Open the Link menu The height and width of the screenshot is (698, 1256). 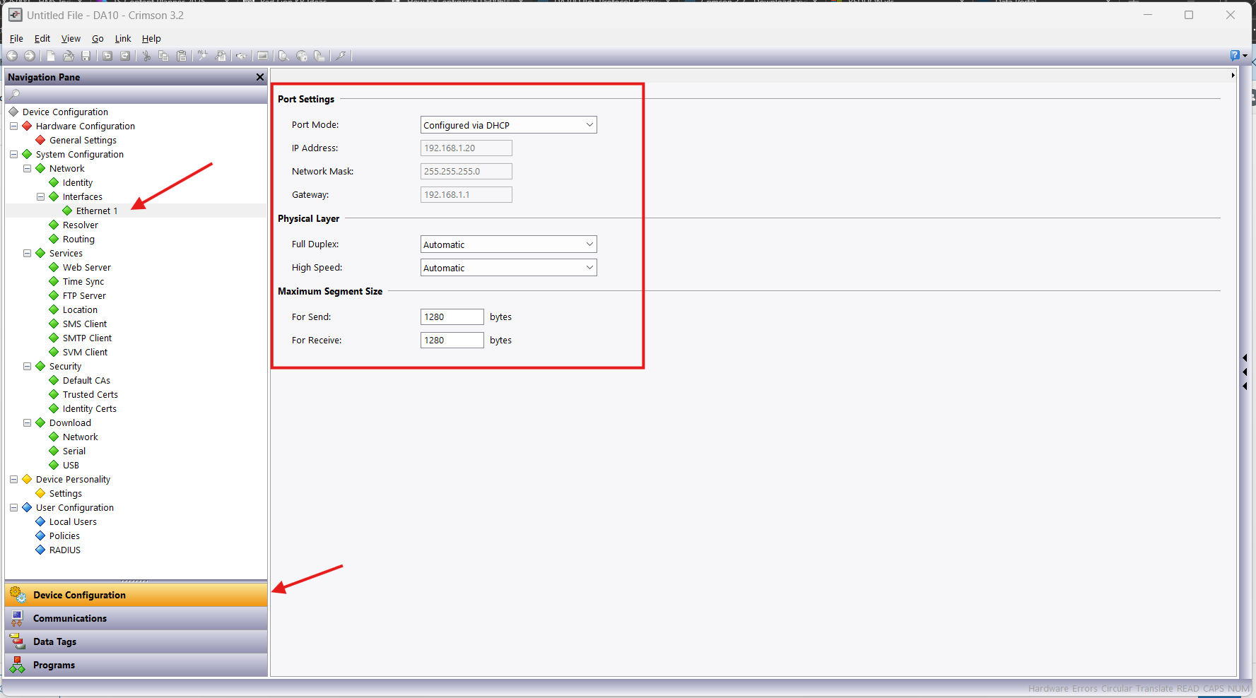tap(123, 39)
